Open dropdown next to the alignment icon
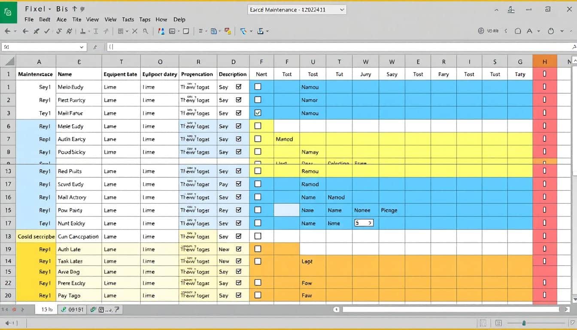This screenshot has width=577, height=330. (207, 31)
